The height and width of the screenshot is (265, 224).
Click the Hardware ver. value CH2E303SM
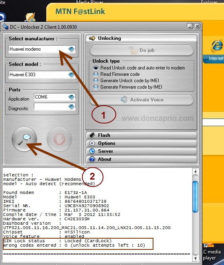click(77, 219)
